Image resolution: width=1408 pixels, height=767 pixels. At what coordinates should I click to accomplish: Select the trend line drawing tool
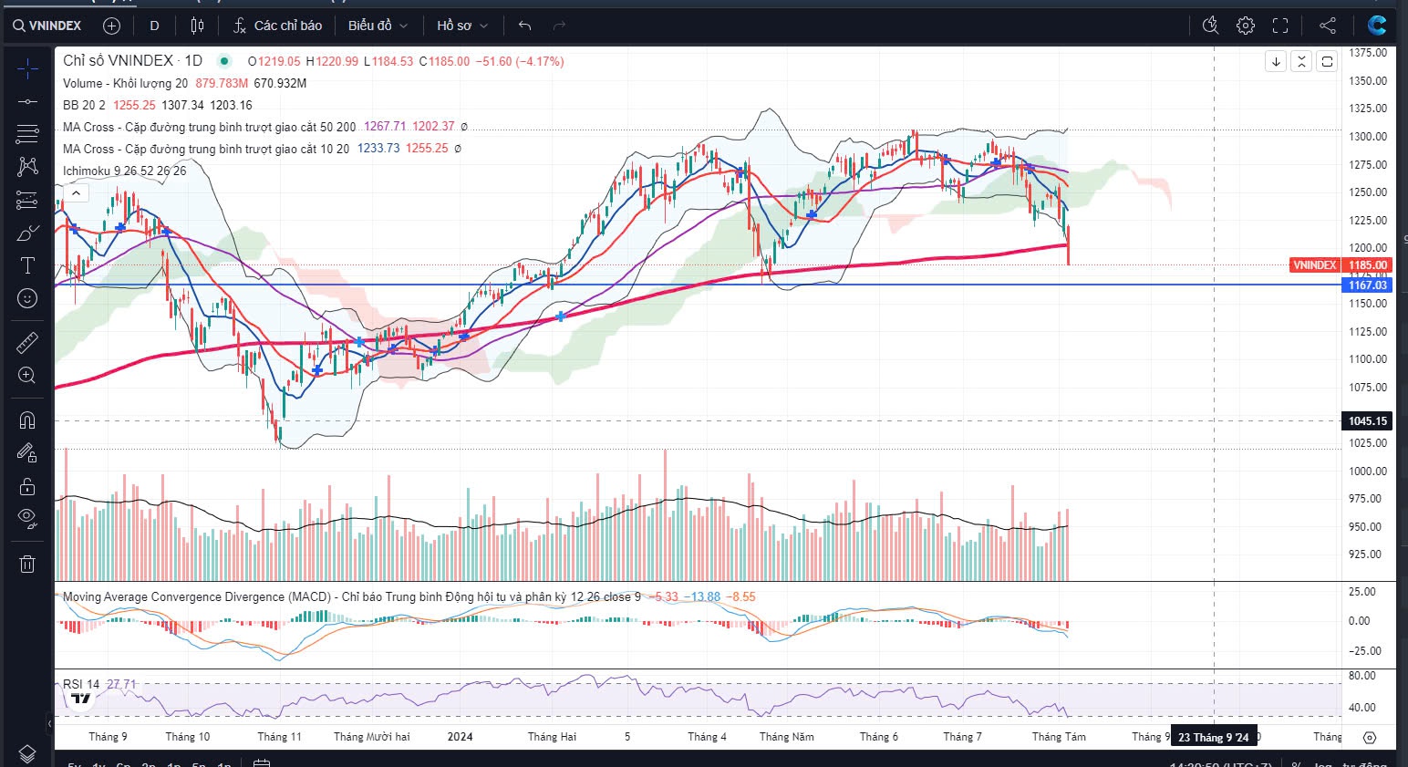click(x=27, y=101)
